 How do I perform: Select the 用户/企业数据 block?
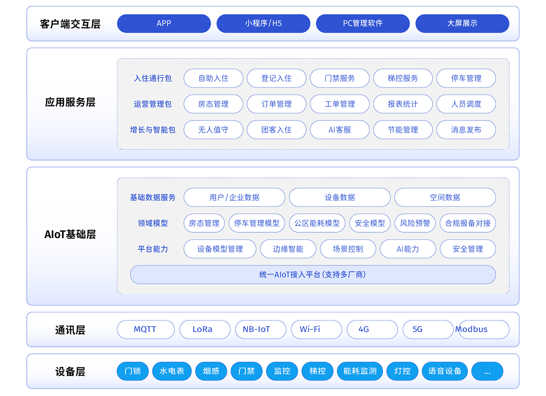pos(234,197)
